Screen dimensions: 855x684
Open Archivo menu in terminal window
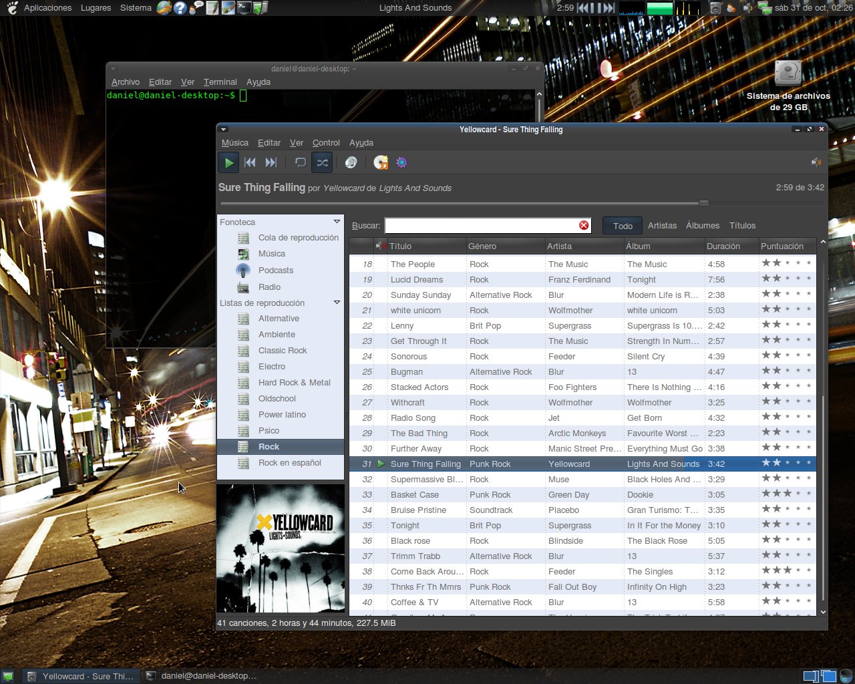point(126,81)
